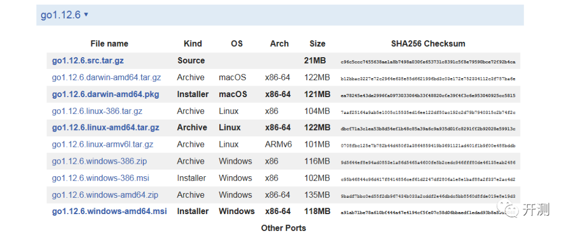Click the Arch column header
The width and height of the screenshot is (568, 234).
coord(279,44)
